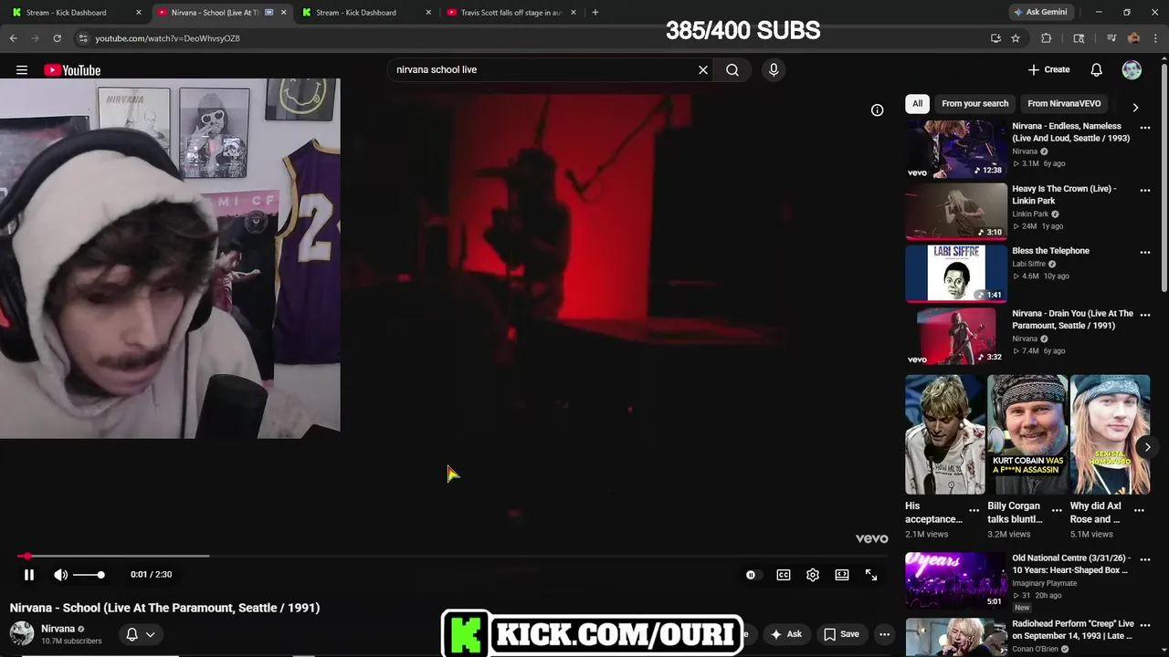This screenshot has width=1169, height=657.
Task: Play 'Heavy Is The Crown' thumbnail
Action: click(x=956, y=211)
